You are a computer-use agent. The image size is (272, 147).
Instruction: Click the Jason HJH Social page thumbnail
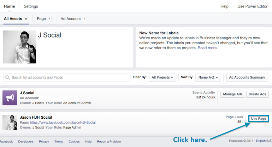(x=10, y=122)
